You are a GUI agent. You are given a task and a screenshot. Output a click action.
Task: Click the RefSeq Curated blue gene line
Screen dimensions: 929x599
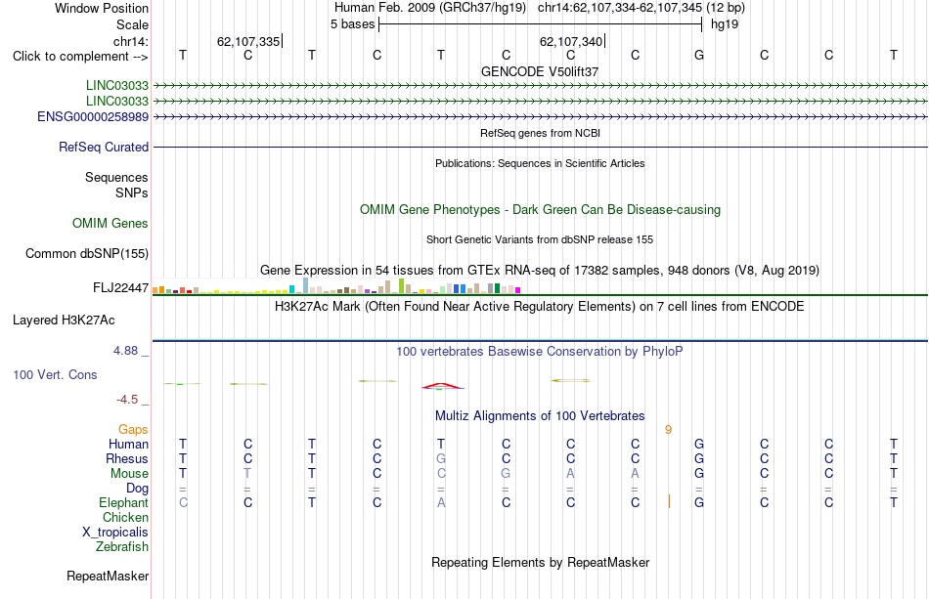pos(541,147)
